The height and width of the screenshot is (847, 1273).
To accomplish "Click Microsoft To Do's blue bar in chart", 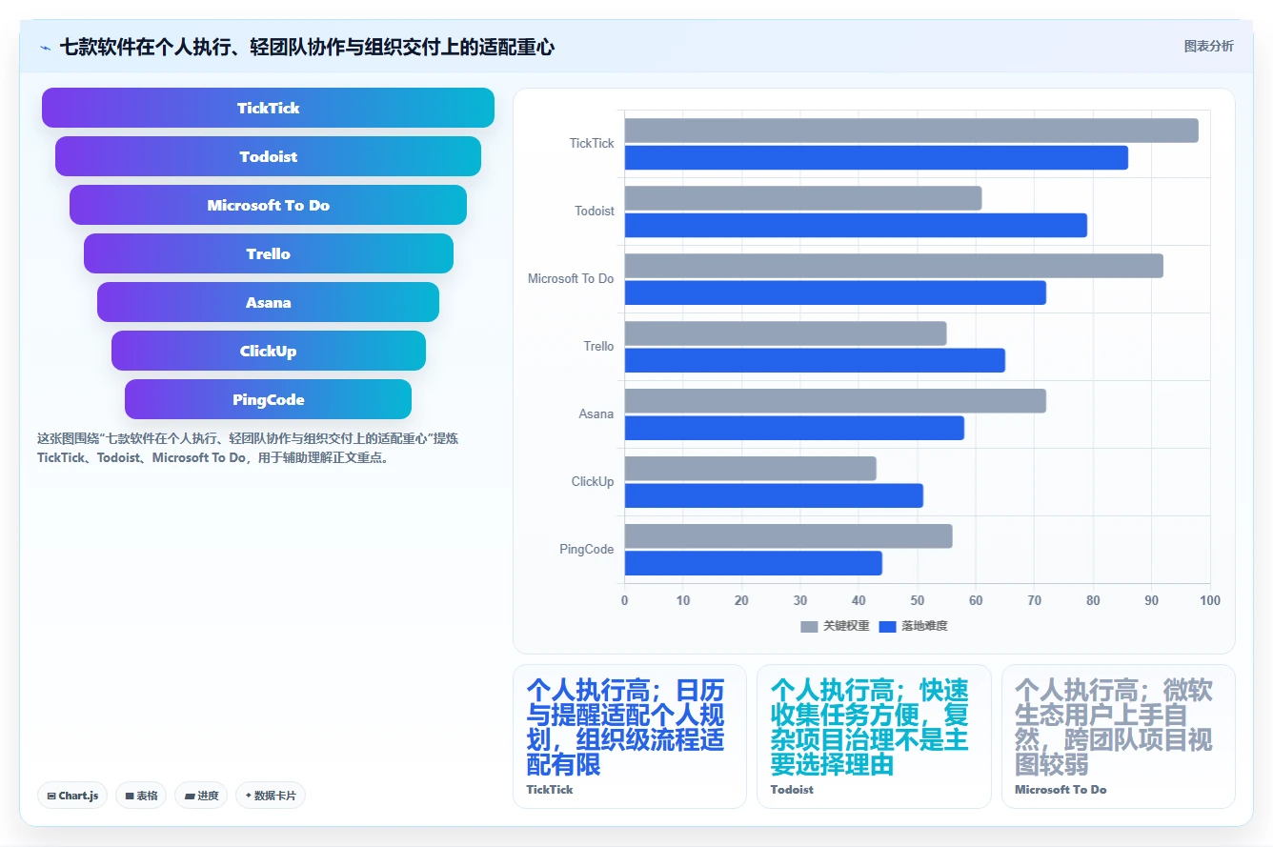I will 835,292.
